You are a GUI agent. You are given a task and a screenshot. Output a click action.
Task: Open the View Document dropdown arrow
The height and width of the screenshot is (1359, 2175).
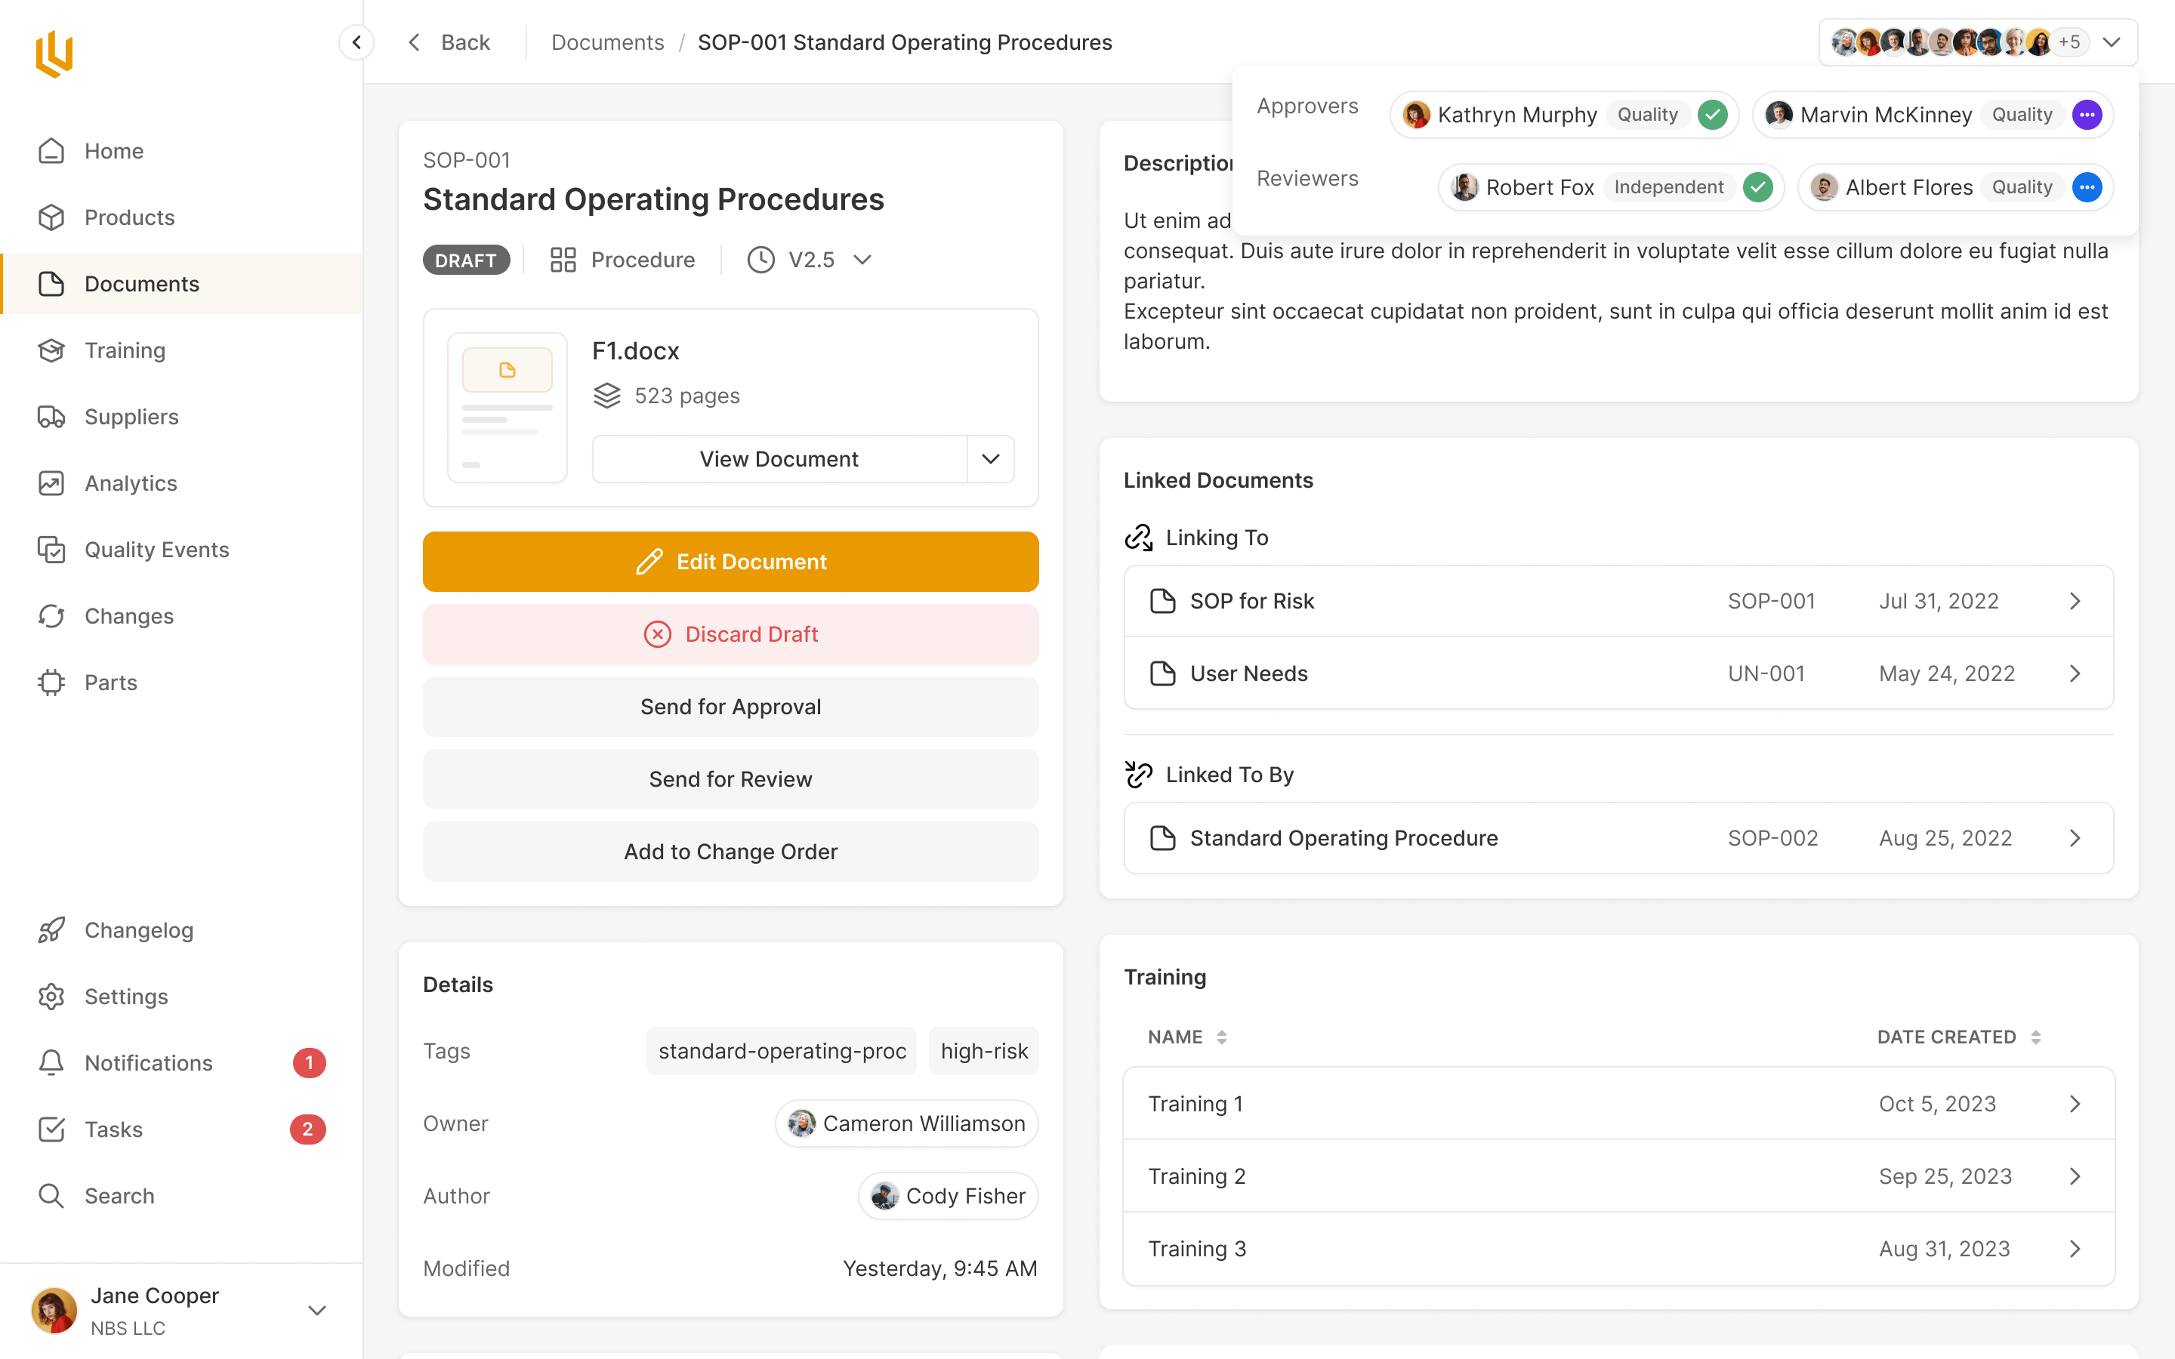pyautogui.click(x=990, y=459)
